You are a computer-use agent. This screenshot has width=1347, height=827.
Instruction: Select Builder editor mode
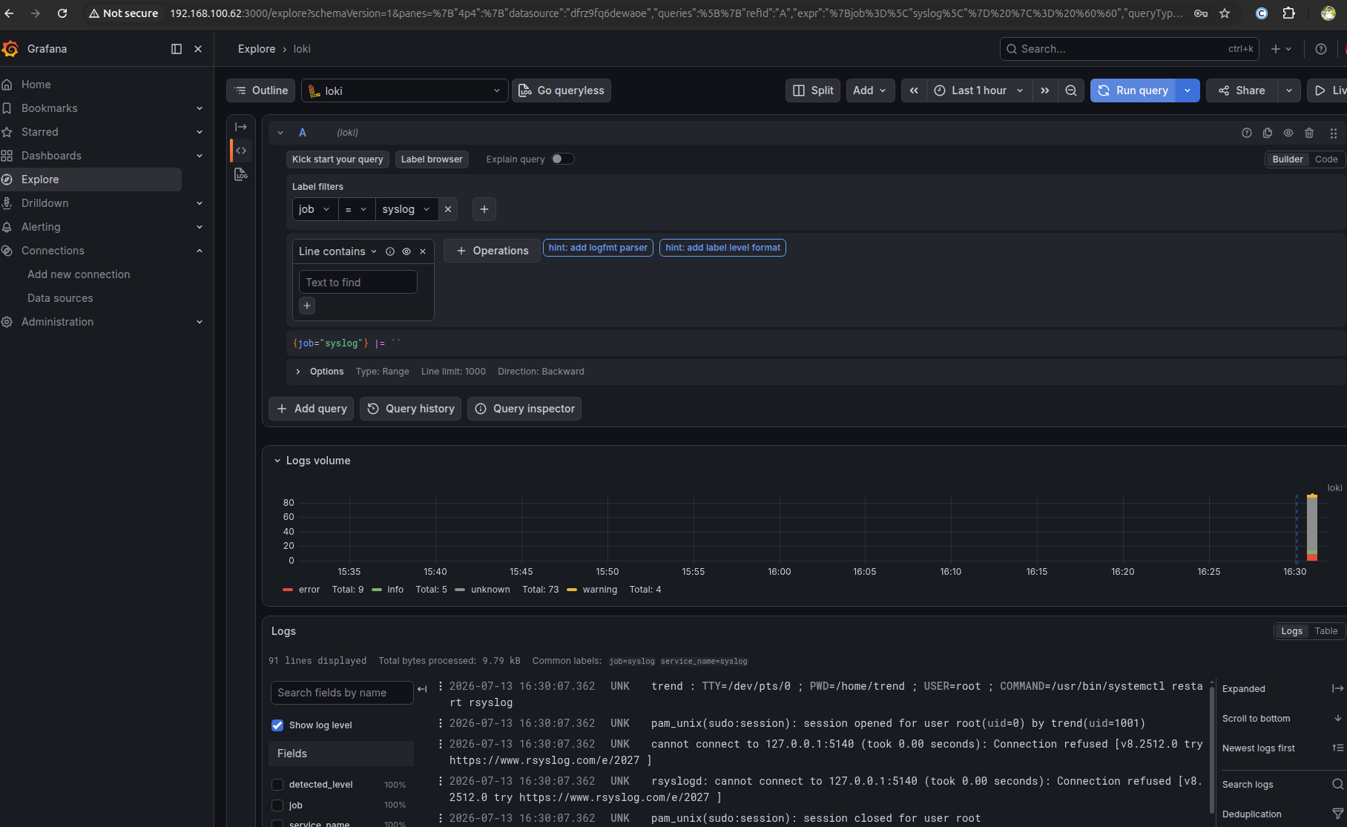coord(1288,159)
